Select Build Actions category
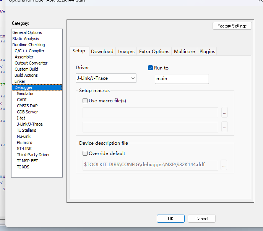Screen dimensions: 263x231 coord(26,75)
